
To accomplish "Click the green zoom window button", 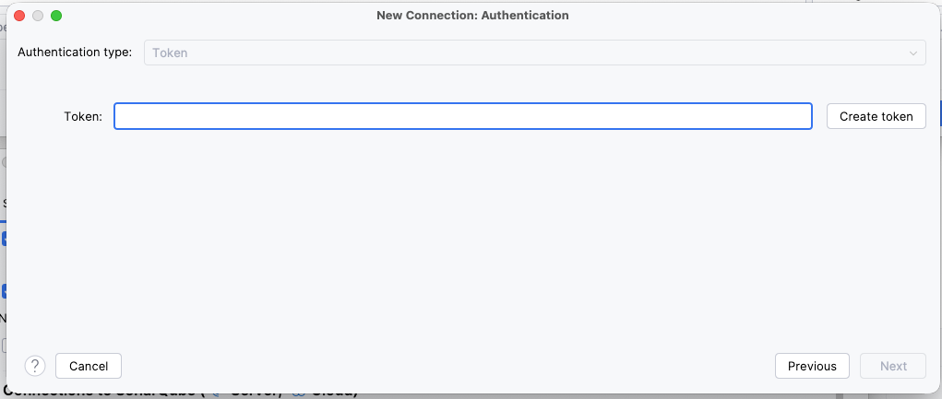I will click(56, 16).
